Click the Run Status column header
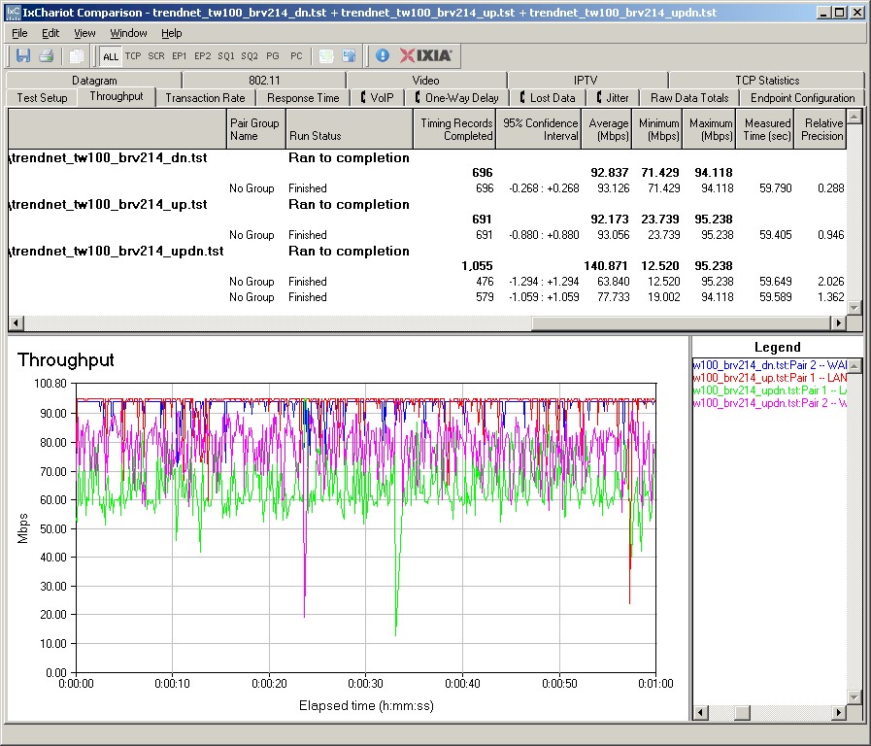 pos(350,129)
